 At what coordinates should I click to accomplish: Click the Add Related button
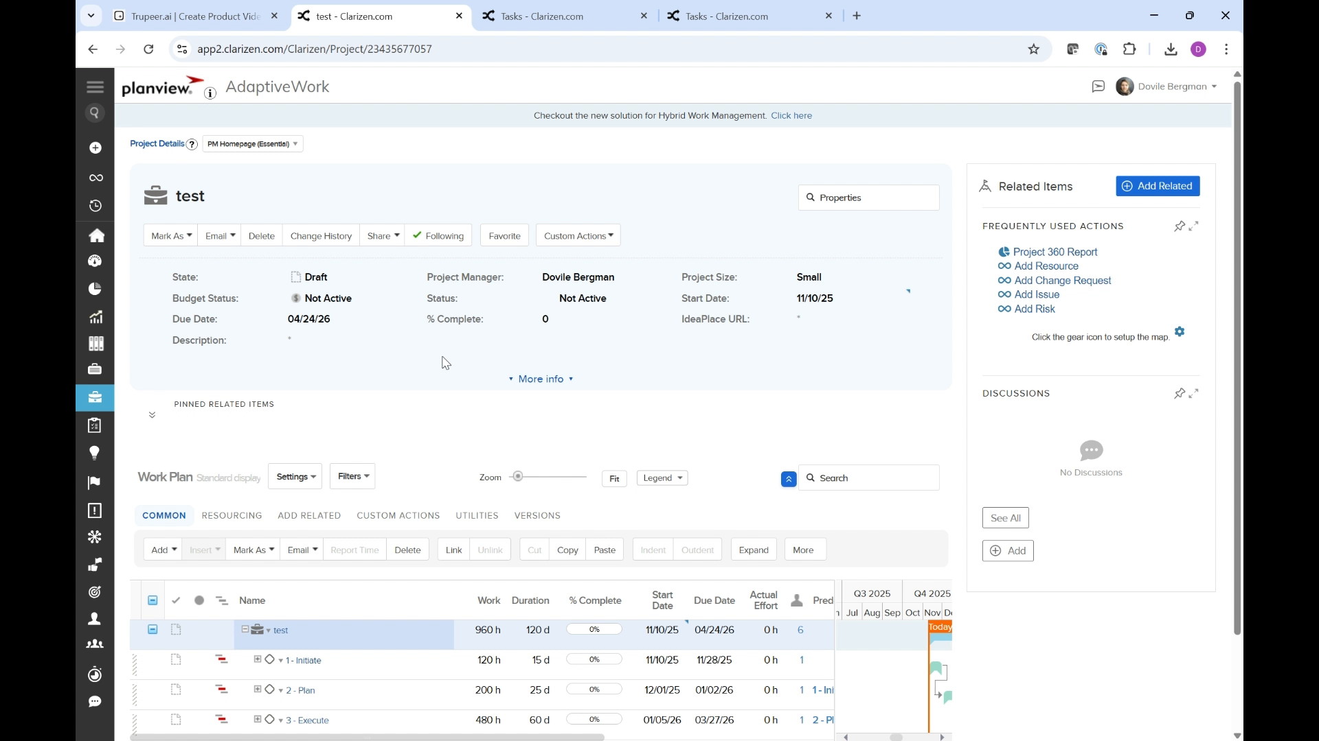(x=1158, y=186)
